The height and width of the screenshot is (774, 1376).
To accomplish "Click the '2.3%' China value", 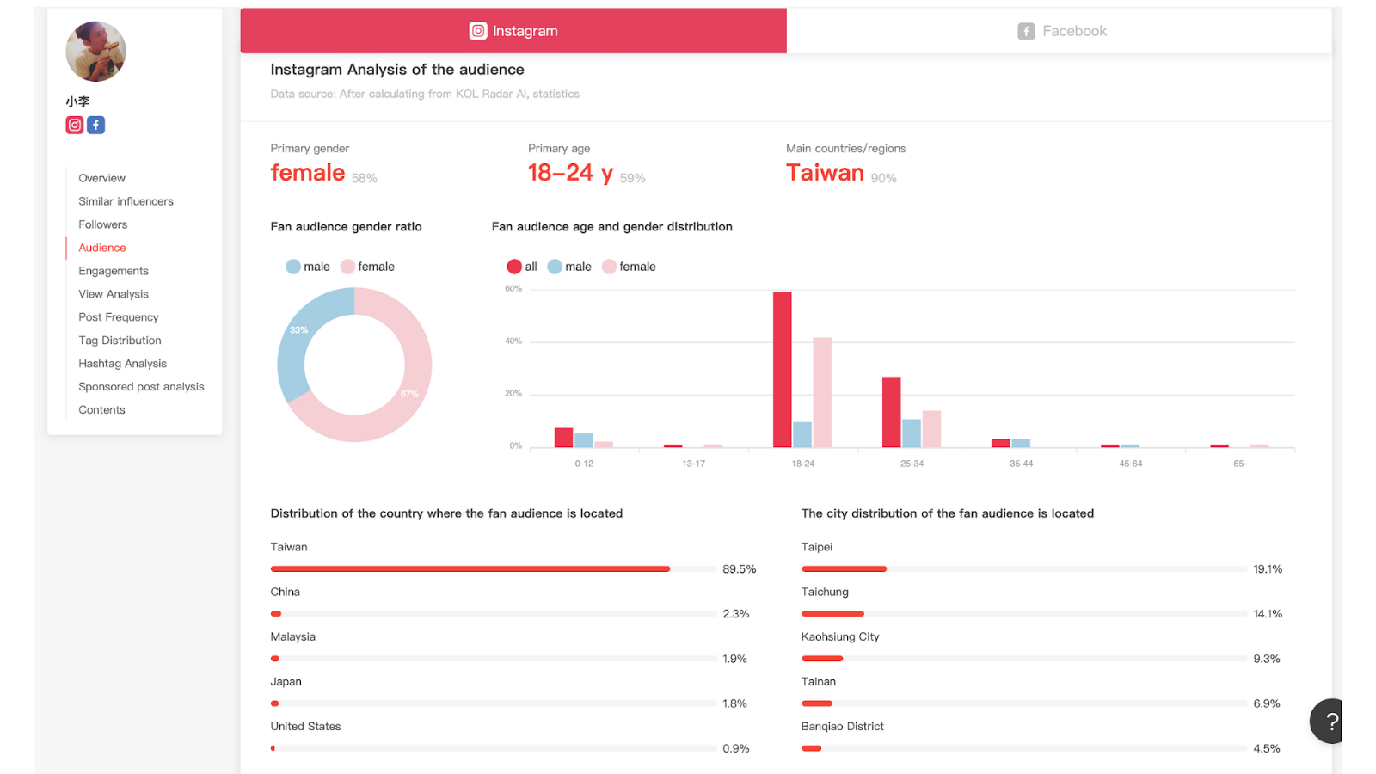I will pyautogui.click(x=736, y=614).
